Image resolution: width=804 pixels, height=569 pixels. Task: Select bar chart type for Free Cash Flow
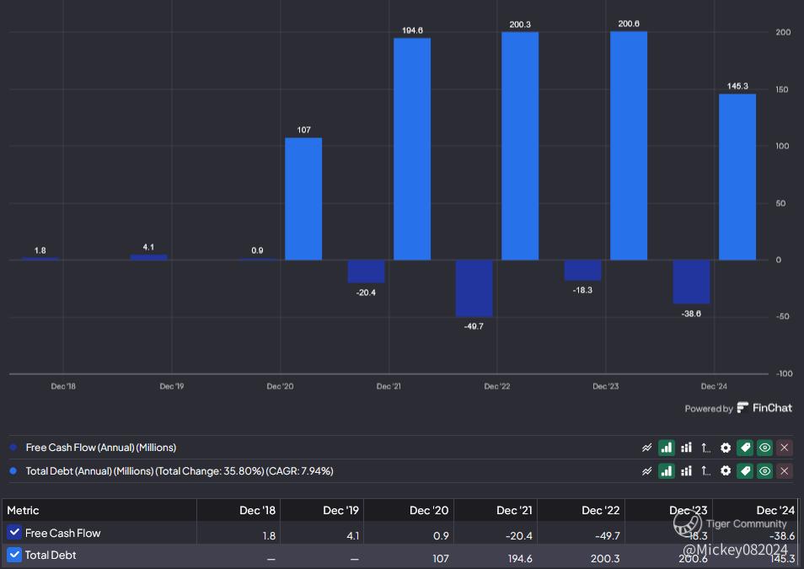tap(666, 448)
